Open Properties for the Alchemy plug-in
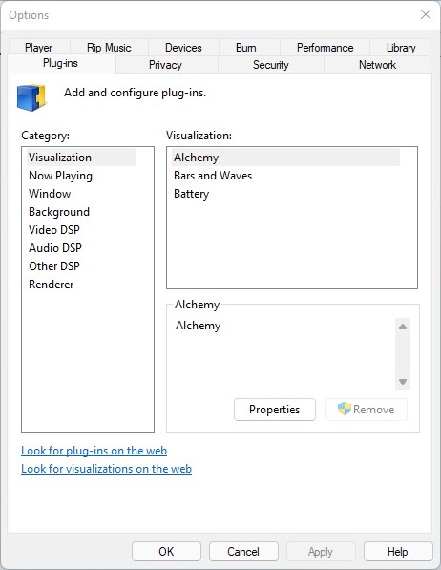441x570 pixels. [275, 410]
